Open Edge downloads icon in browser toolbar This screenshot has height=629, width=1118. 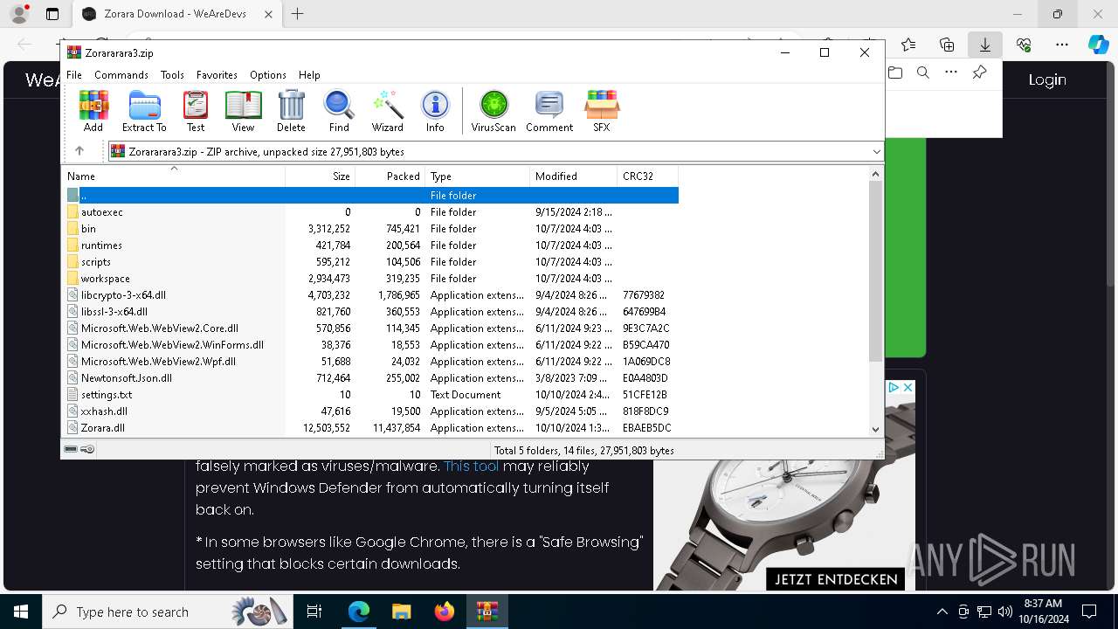984,45
